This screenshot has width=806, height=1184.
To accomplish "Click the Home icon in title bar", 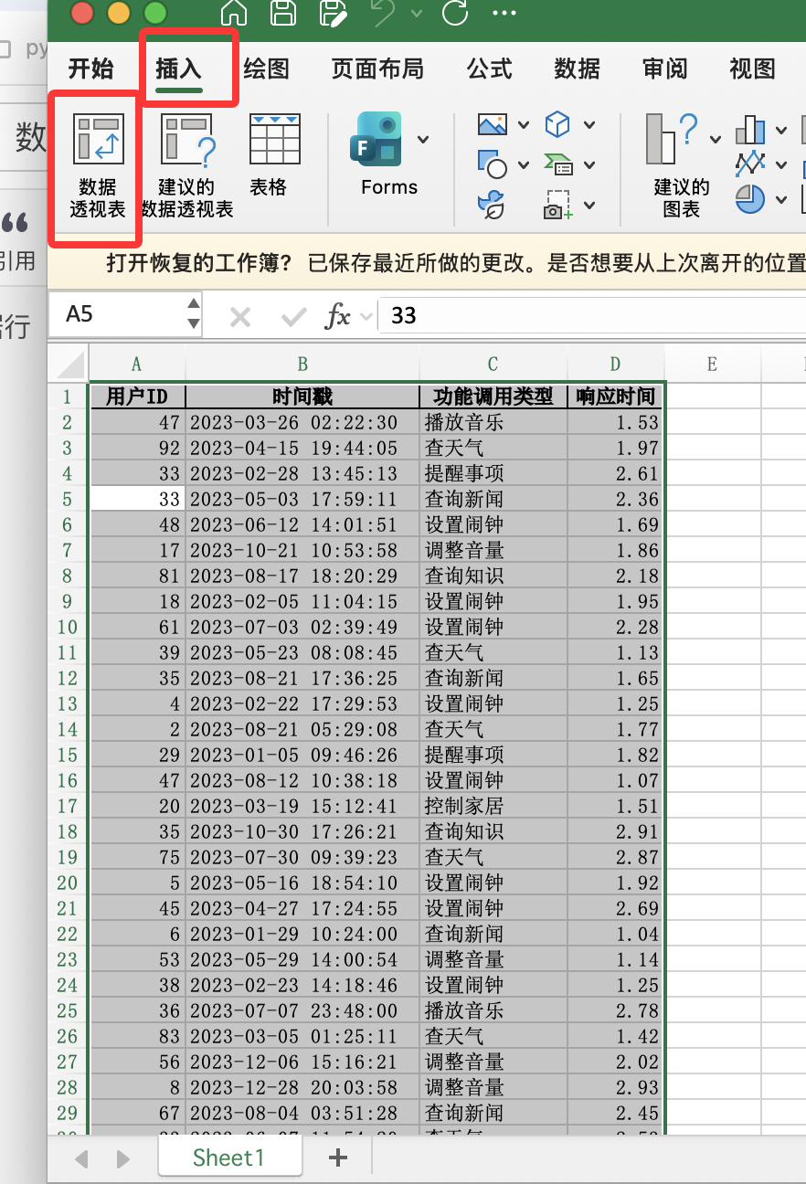I will 234,13.
